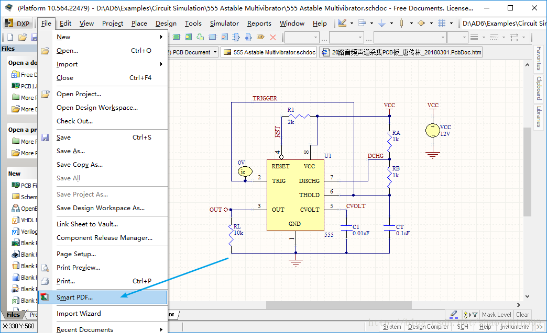Image resolution: width=547 pixels, height=333 pixels.
Task: Open the Clipboard side panel tab
Action: 539,88
